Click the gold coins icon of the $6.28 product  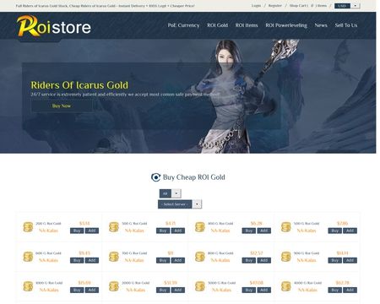coord(200,227)
